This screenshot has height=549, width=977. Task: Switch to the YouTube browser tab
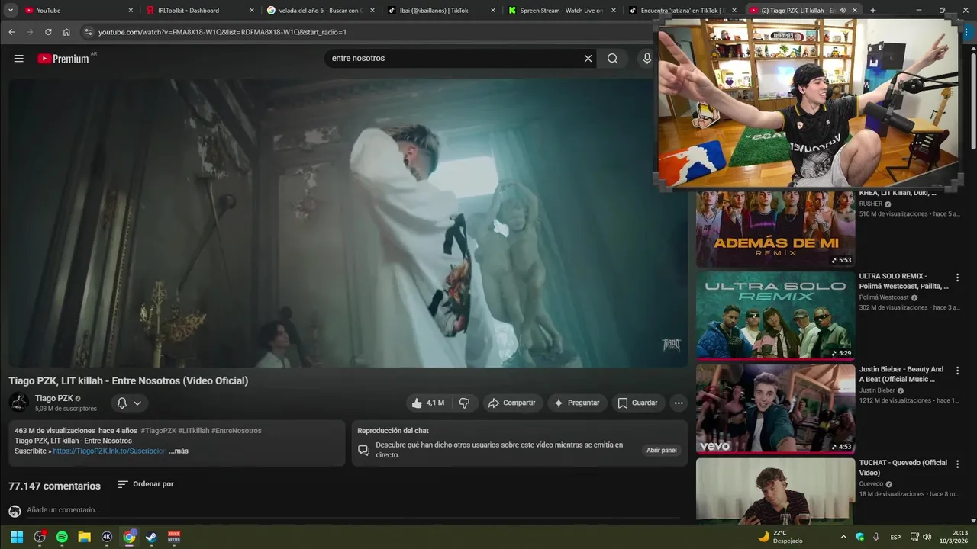[79, 11]
